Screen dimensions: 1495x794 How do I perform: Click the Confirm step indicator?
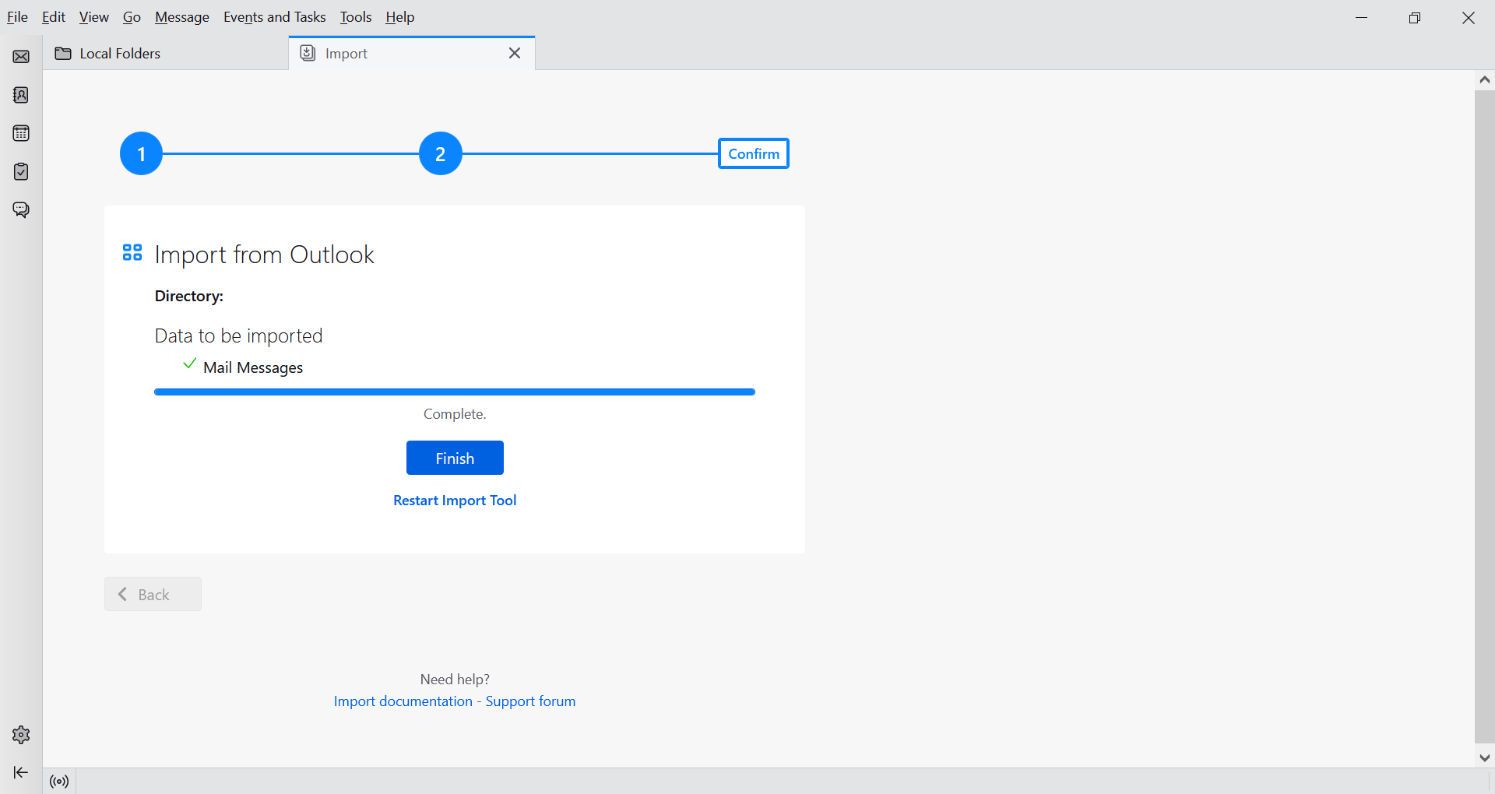754,153
